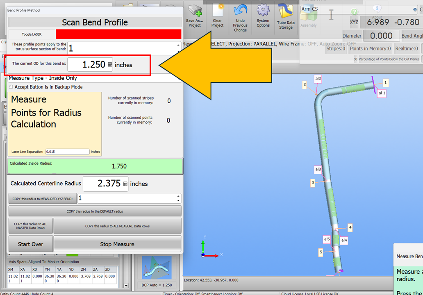Image resolution: width=423 pixels, height=295 pixels.
Task: Click the Stop Measure button
Action: (117, 244)
